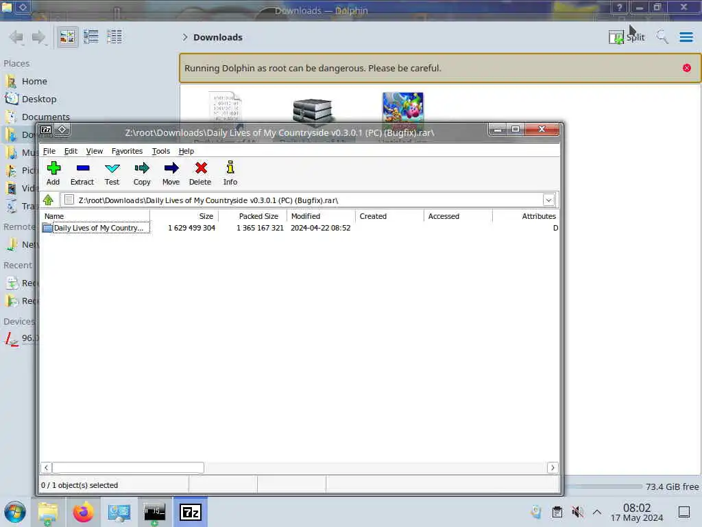Open the start menu on the taskbar

pyautogui.click(x=15, y=512)
